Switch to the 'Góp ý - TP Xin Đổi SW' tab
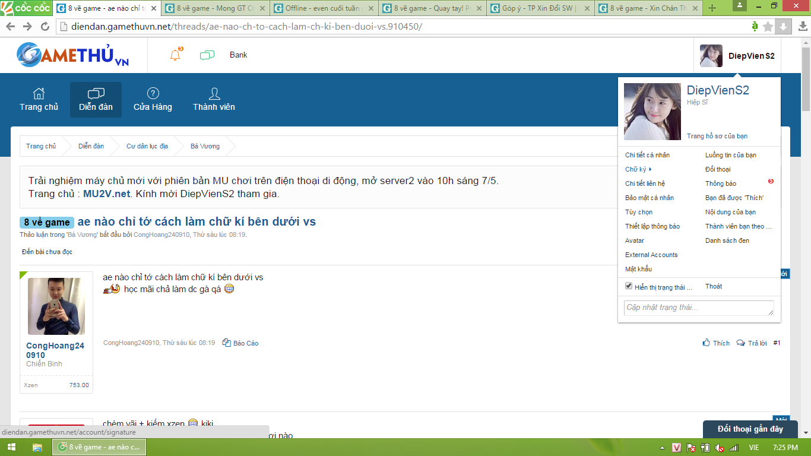 pyautogui.click(x=541, y=8)
